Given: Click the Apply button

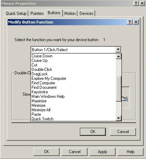Looking at the screenshot, I should coord(102,152).
